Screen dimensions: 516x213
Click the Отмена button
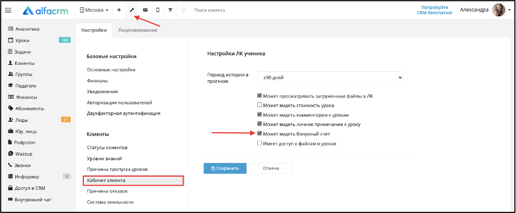[x=271, y=168]
